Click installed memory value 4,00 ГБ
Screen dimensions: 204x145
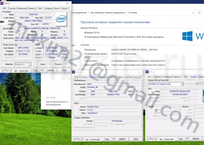tap(124, 54)
